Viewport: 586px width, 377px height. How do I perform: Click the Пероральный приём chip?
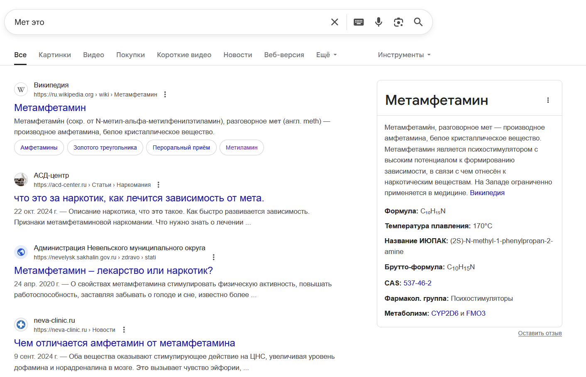[181, 147]
